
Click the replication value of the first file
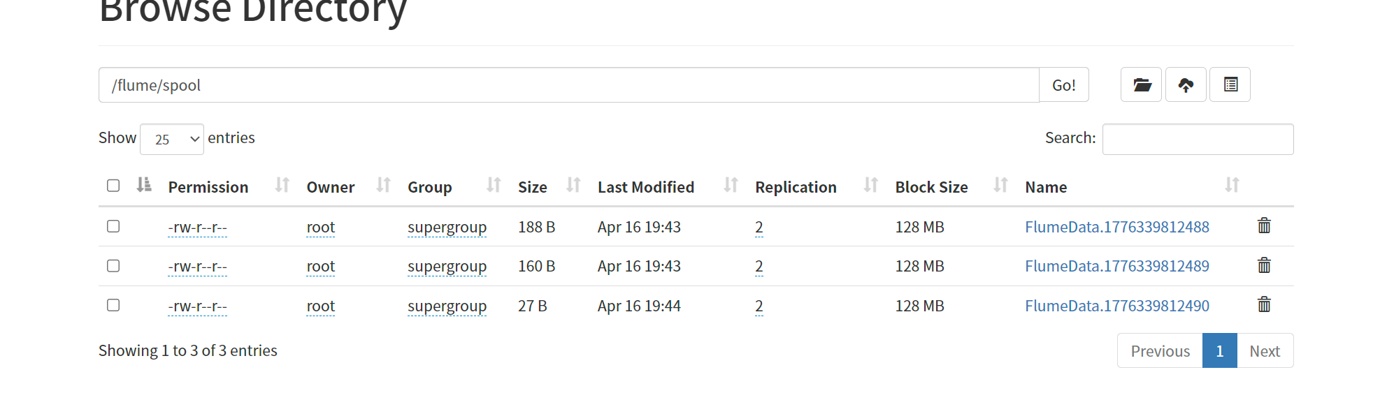[759, 227]
